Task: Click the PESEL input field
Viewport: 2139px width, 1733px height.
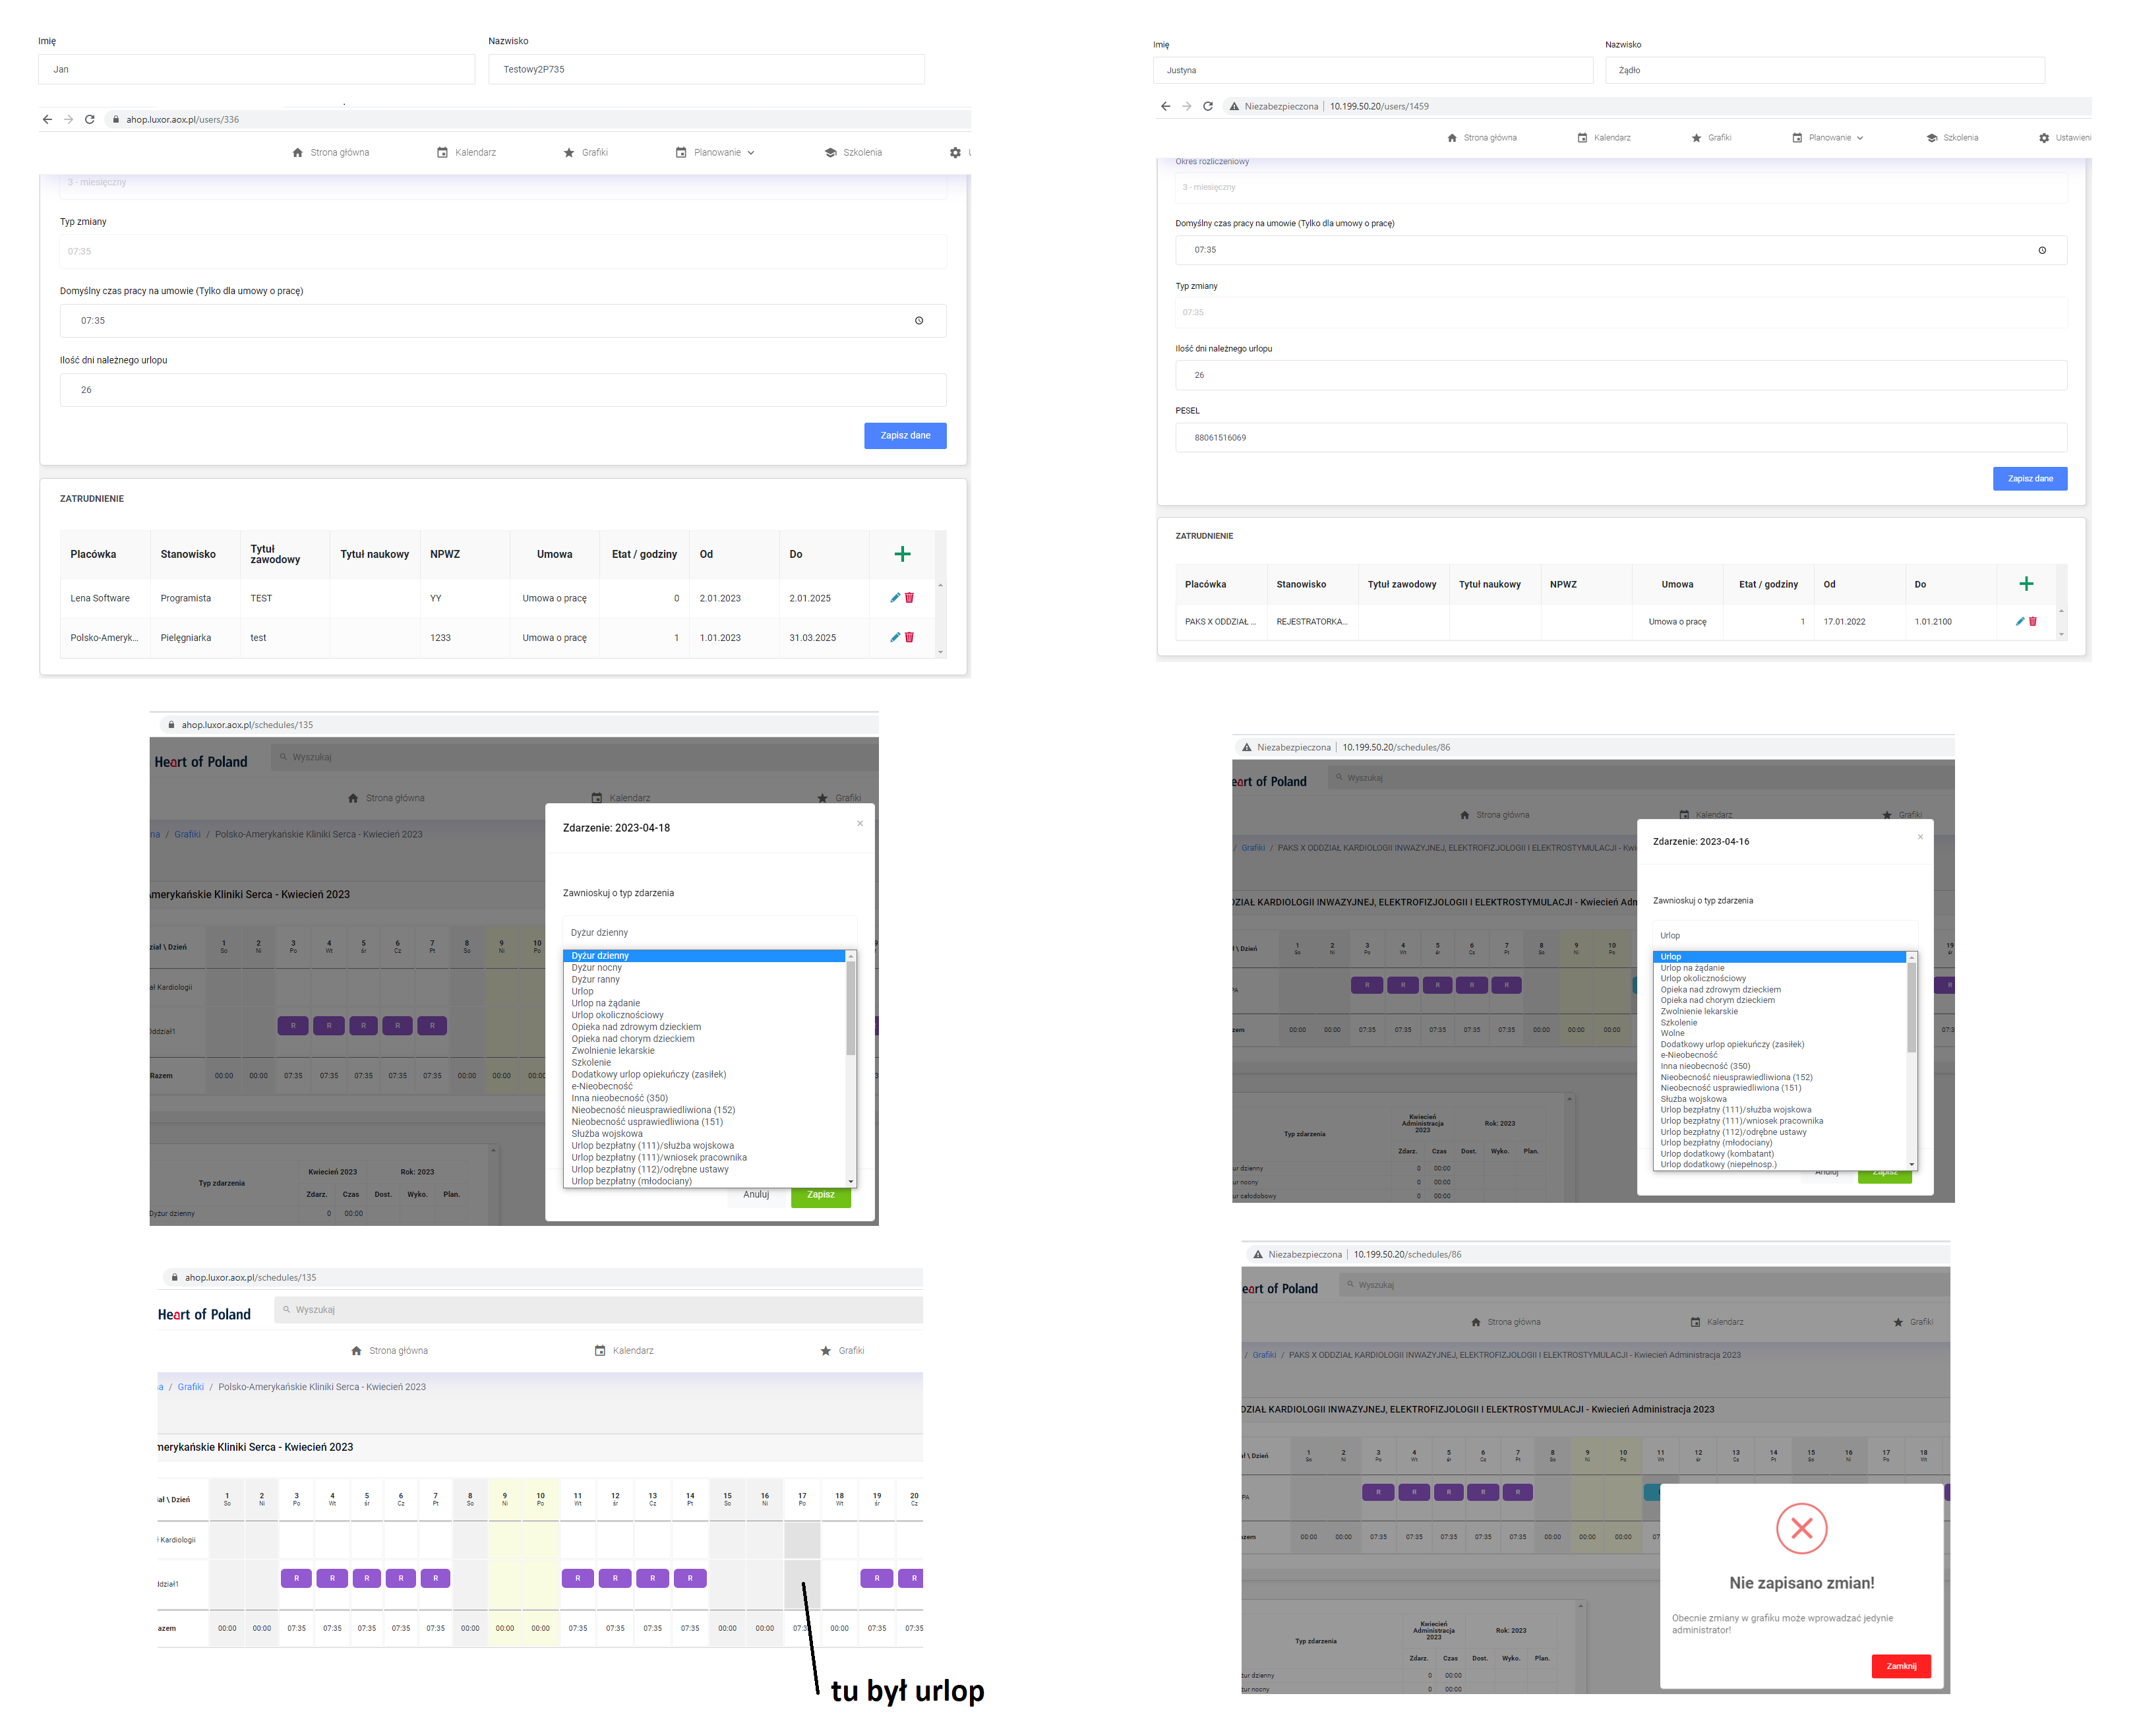Action: [x=1620, y=437]
